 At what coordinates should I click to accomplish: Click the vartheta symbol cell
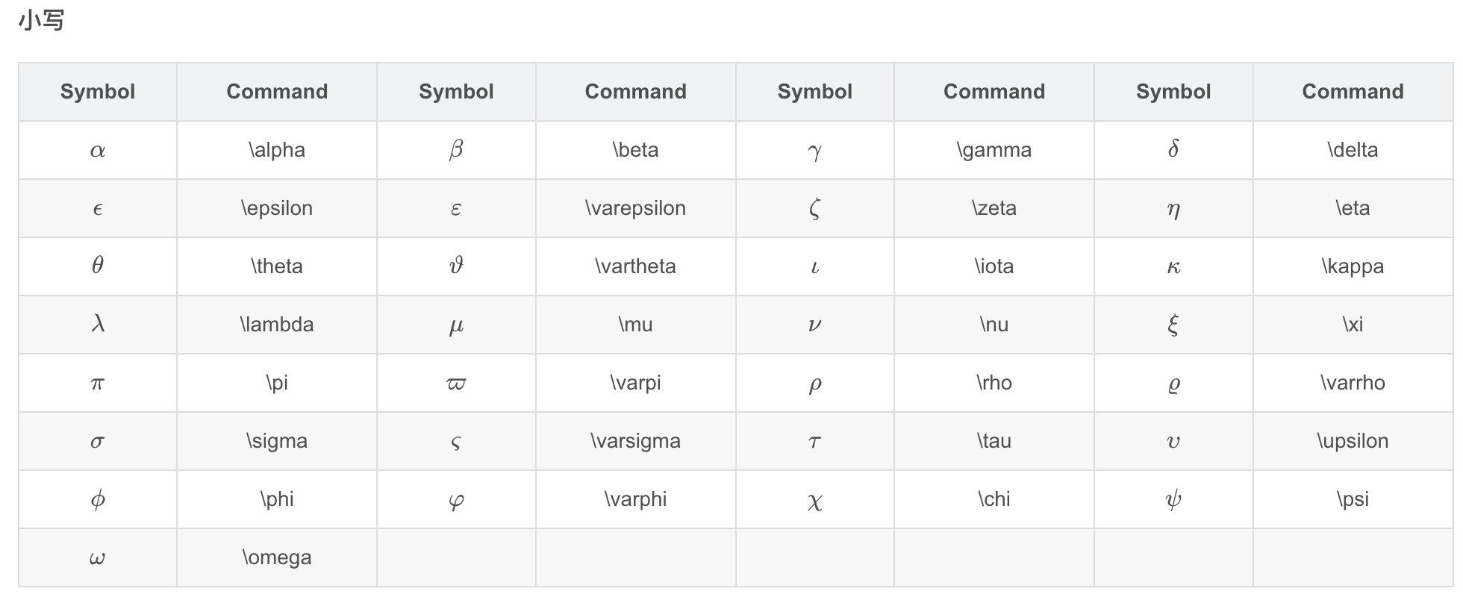456,266
